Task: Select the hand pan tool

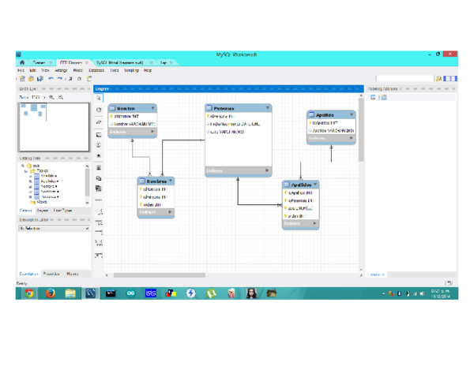Action: tap(99, 110)
